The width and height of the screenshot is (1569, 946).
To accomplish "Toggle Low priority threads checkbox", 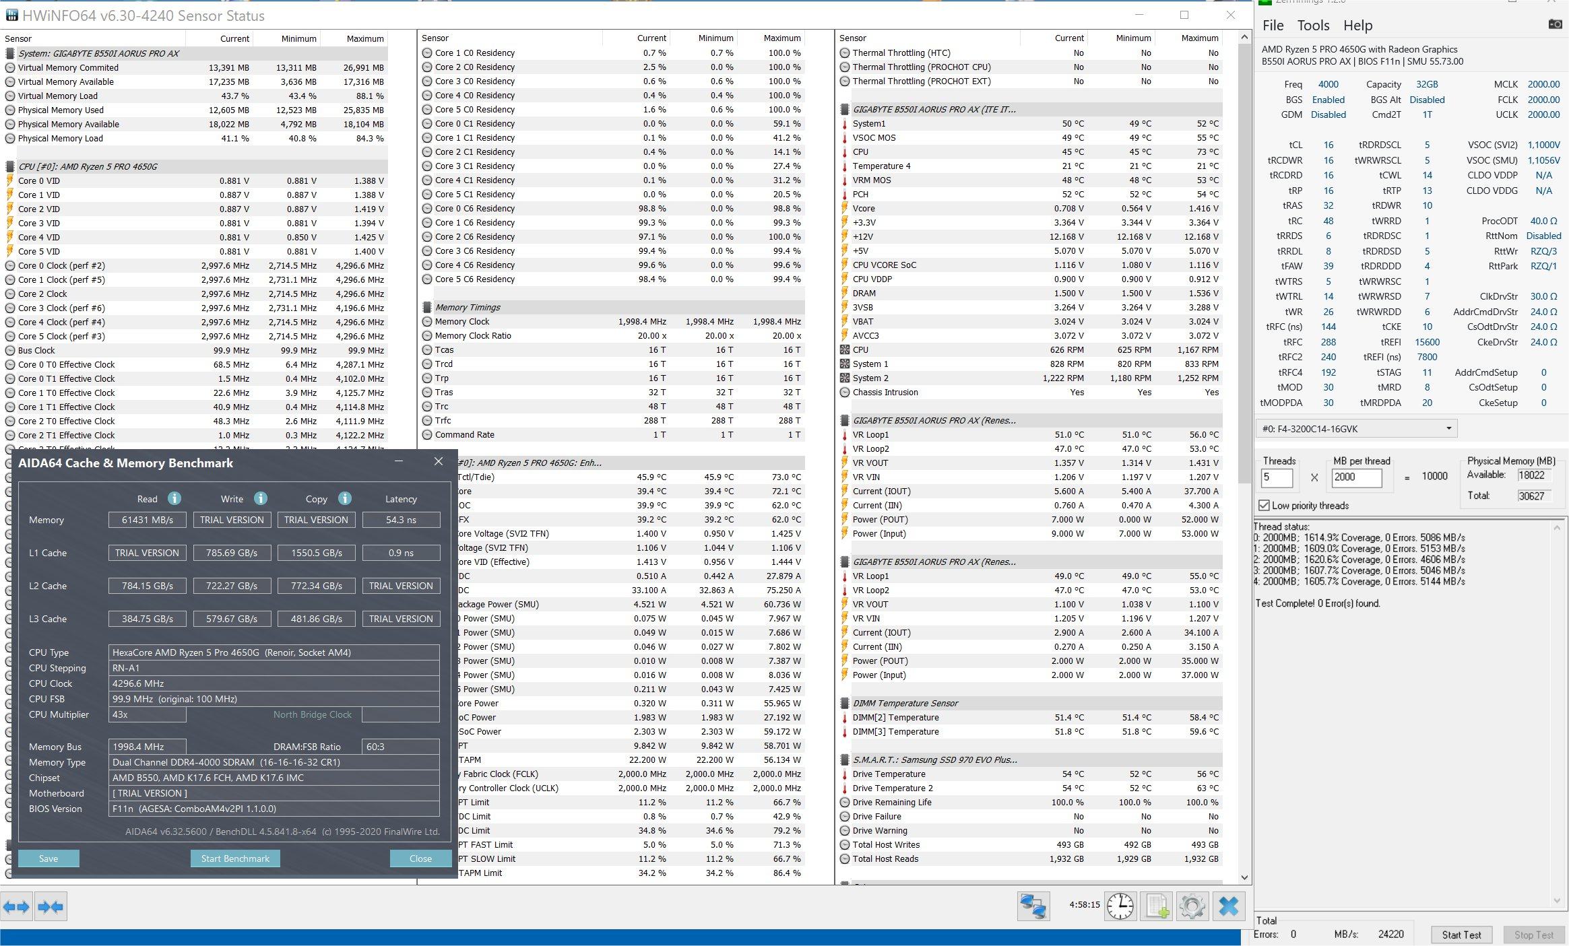I will click(x=1264, y=505).
